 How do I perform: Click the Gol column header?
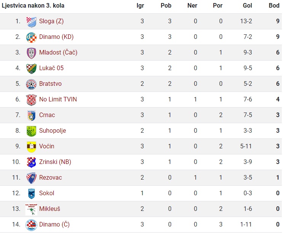tap(247, 5)
